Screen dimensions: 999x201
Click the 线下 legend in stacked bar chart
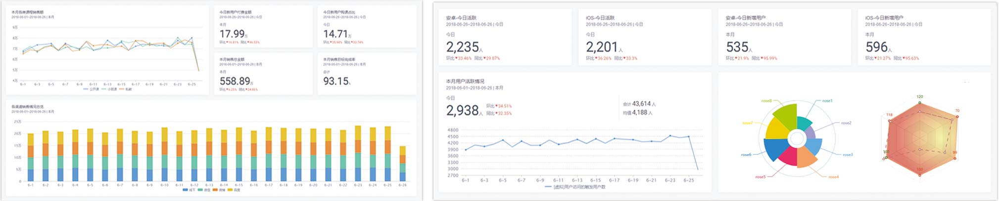(x=189, y=190)
